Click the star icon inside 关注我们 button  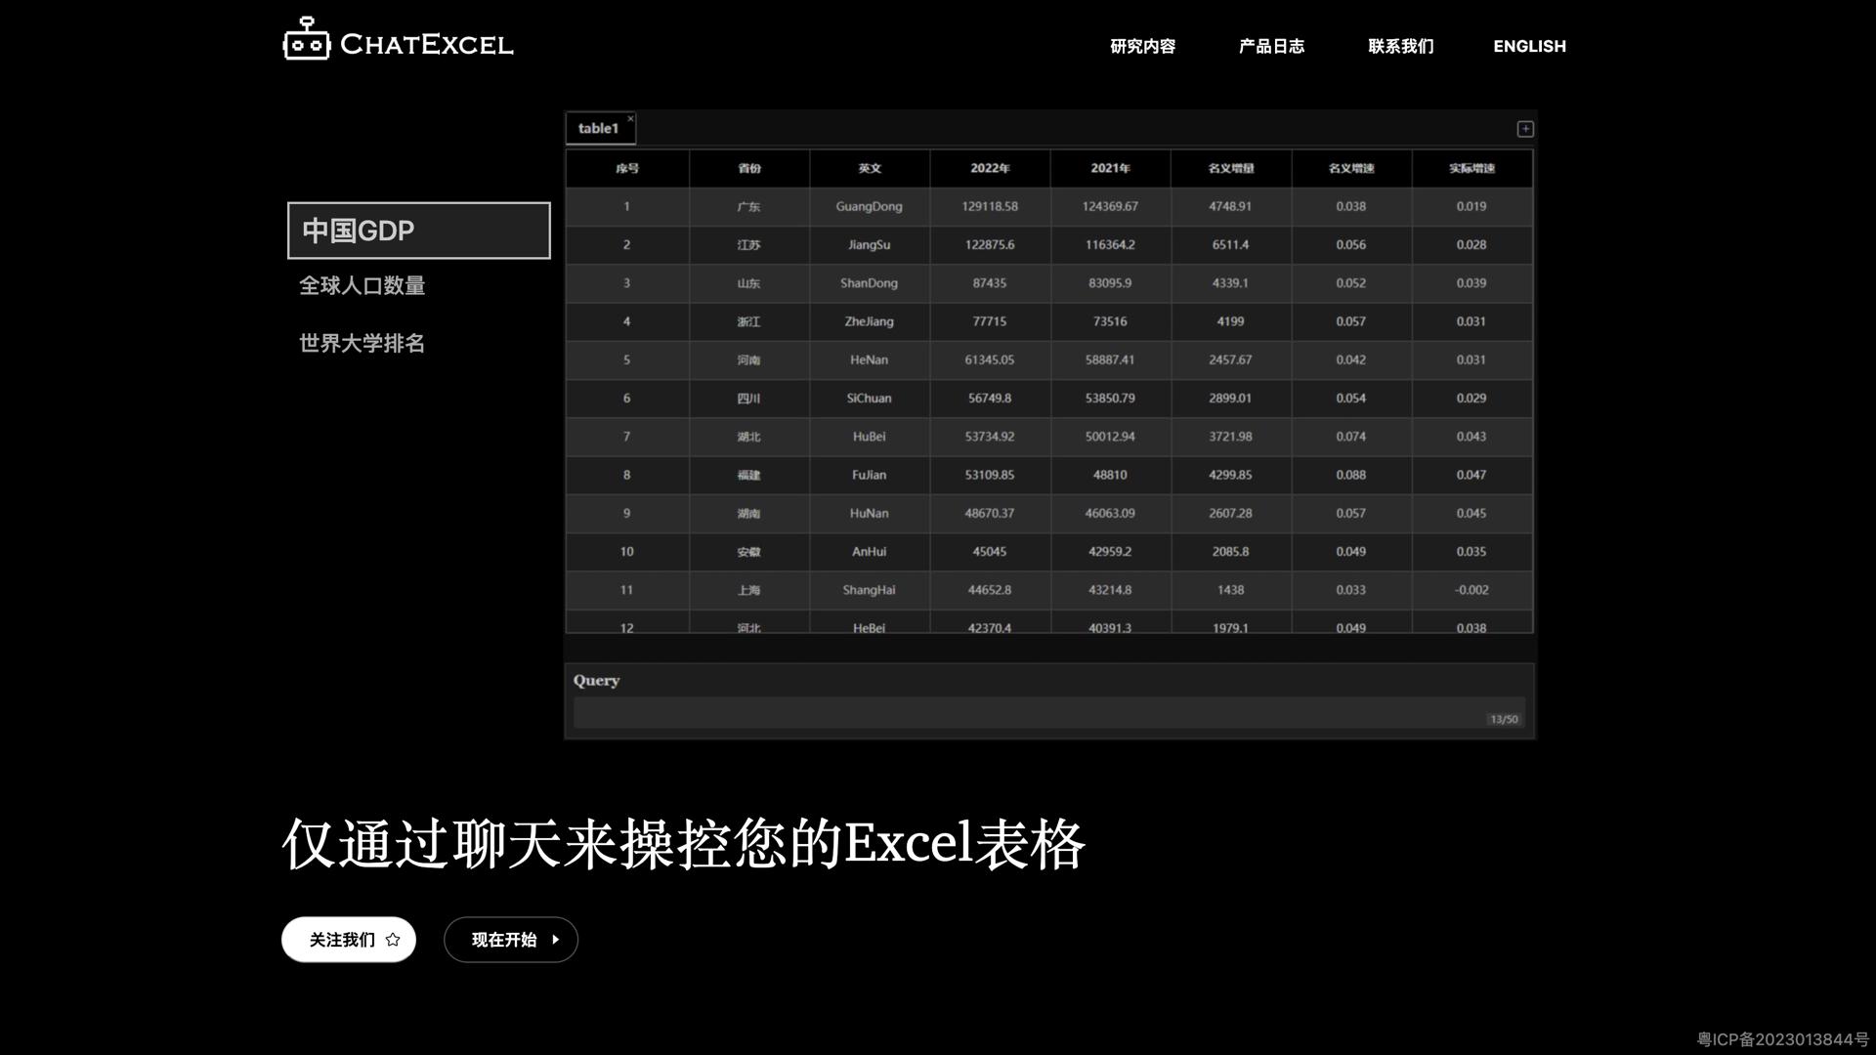[392, 940]
